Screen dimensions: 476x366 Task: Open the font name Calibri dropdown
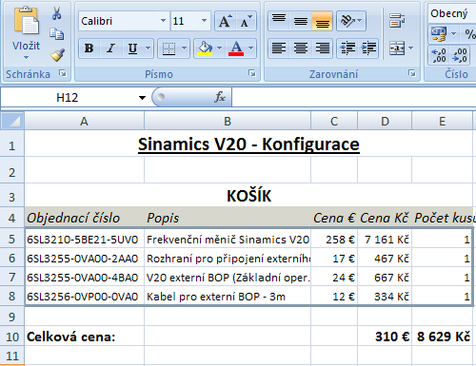click(x=163, y=21)
